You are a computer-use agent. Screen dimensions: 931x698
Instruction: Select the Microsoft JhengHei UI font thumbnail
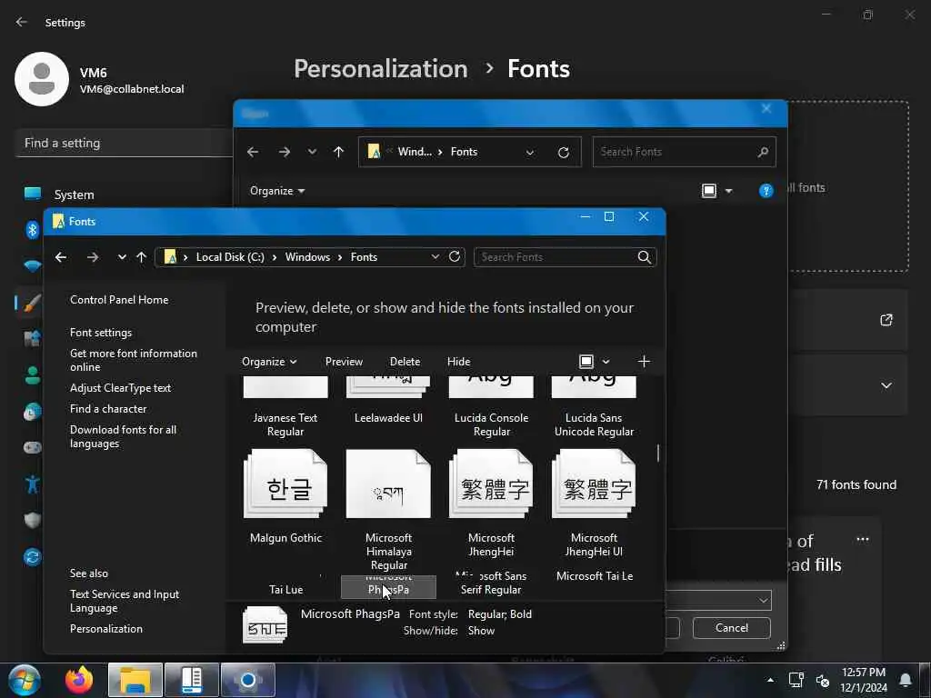[594, 484]
